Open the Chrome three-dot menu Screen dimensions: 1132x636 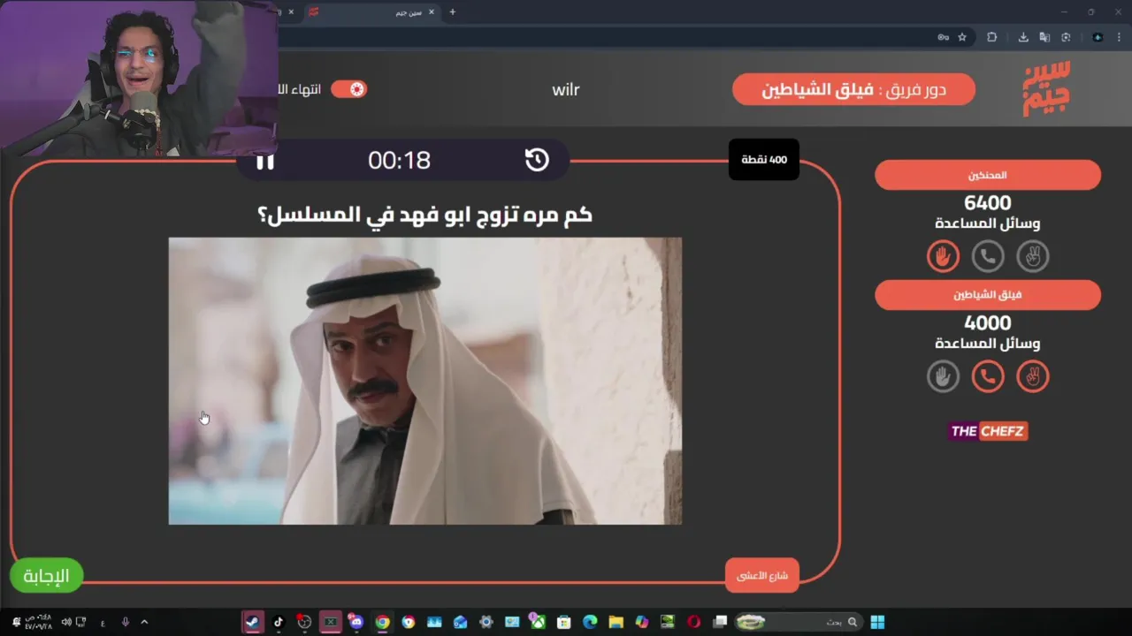click(1119, 37)
